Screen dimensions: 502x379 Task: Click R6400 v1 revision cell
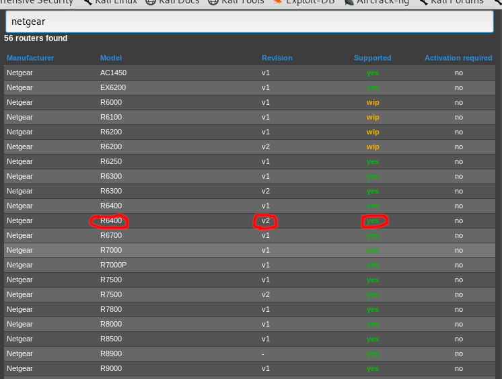(266, 206)
